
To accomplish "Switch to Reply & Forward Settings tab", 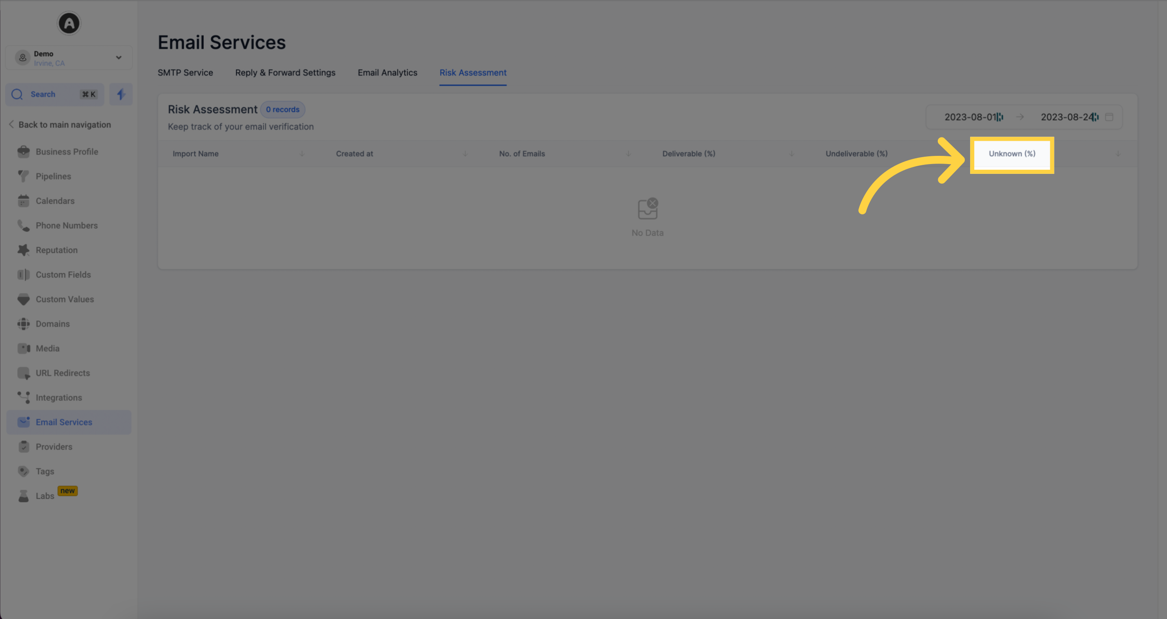I will (285, 72).
